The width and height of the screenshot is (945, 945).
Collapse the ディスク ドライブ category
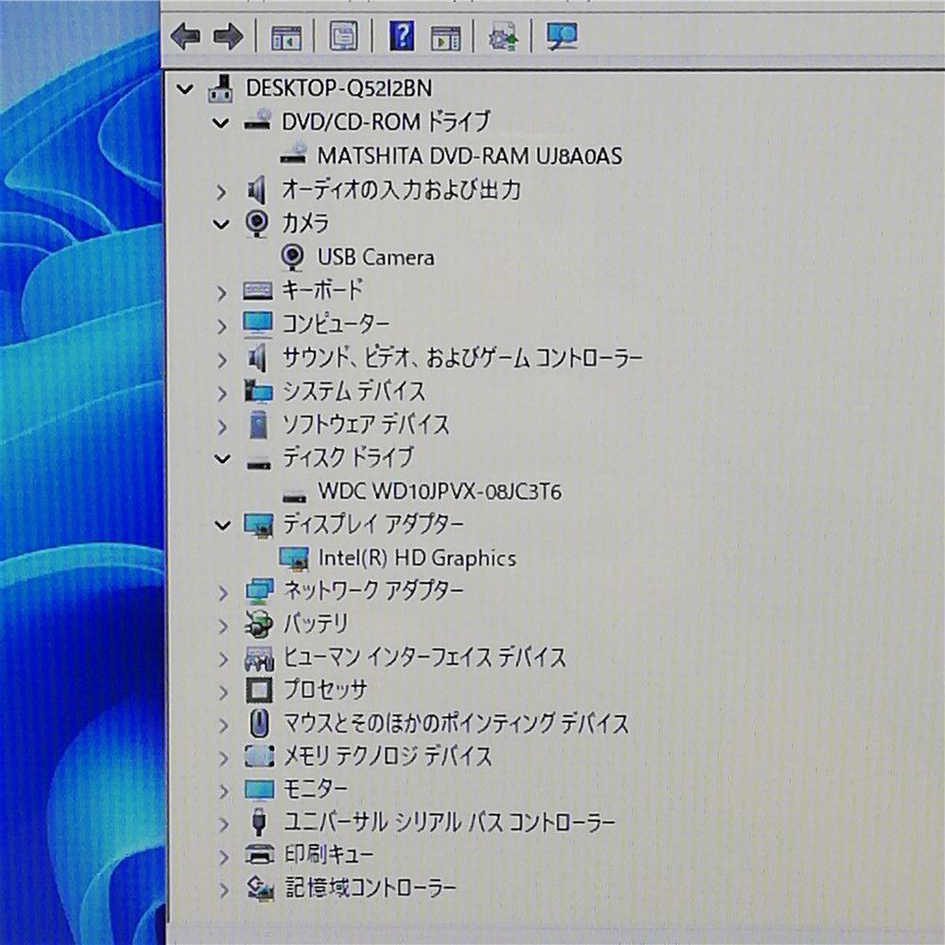point(222,459)
